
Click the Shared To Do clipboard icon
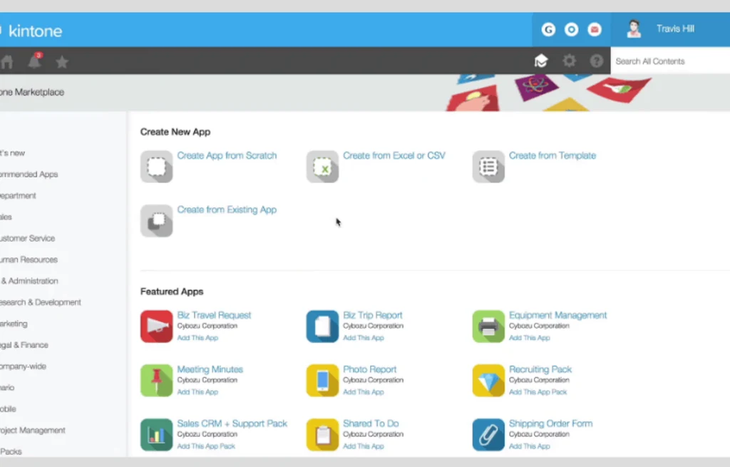click(322, 435)
